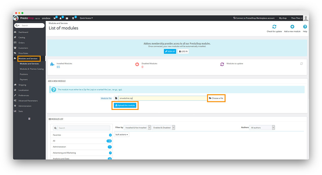Open Help via the question mark icon
Viewport: 322px width, 175px height.
coord(305,27)
